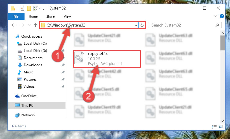Select the nxpsytel.1.dll file

tap(107, 59)
